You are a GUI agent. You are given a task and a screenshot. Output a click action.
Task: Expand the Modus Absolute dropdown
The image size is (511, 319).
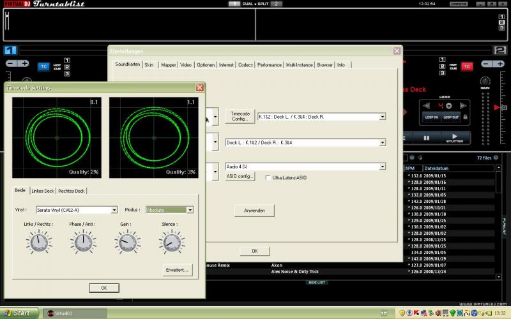coord(190,210)
